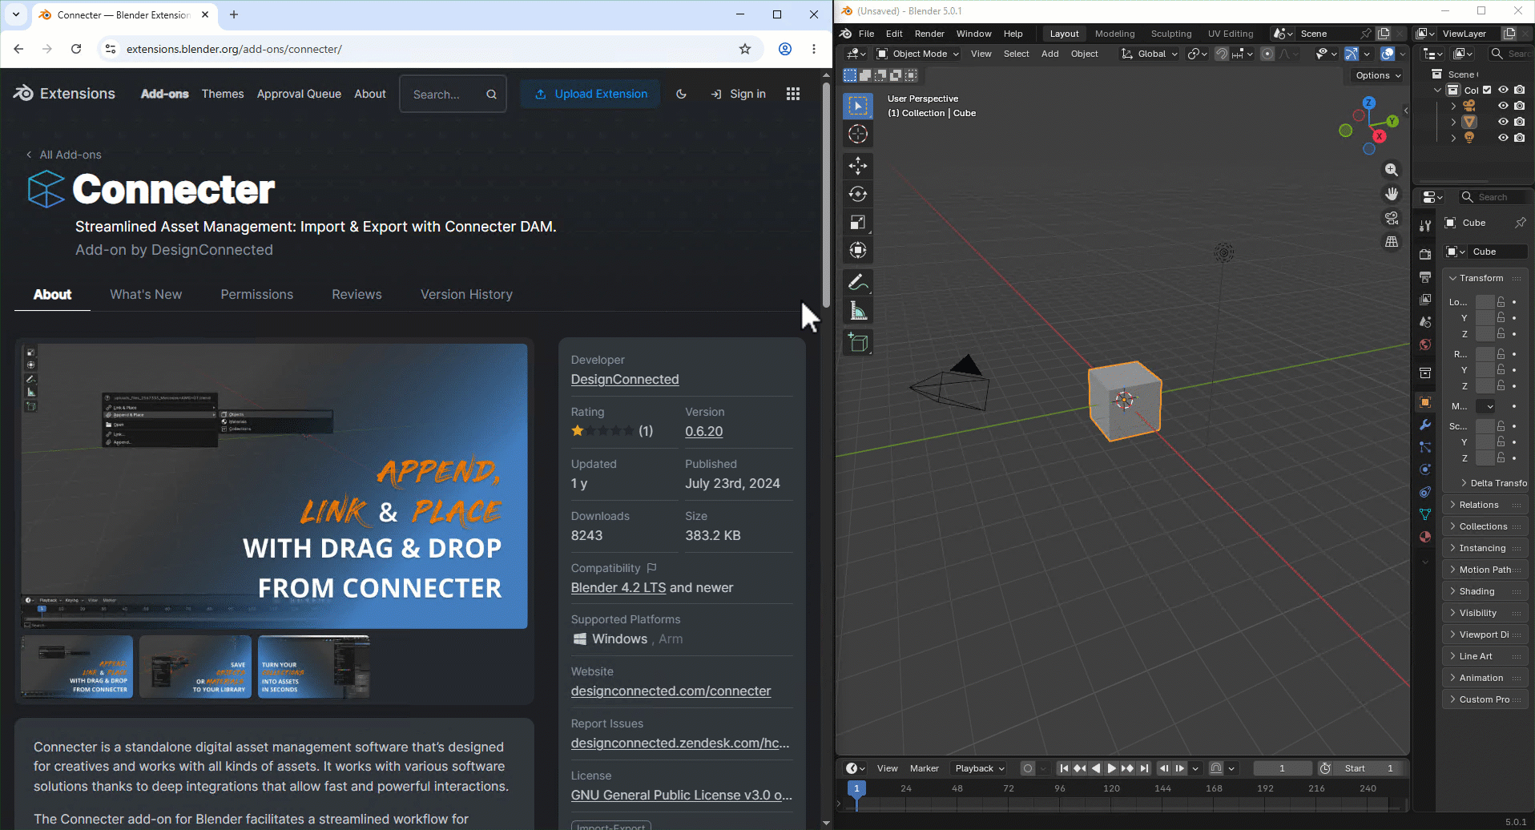Click the viewport zoom magnifier icon
The image size is (1535, 830).
click(x=1392, y=170)
